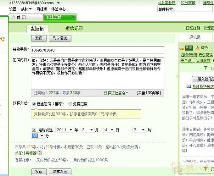Open the 短信记录 sub-tab
The image size is (214, 176).
point(74,28)
